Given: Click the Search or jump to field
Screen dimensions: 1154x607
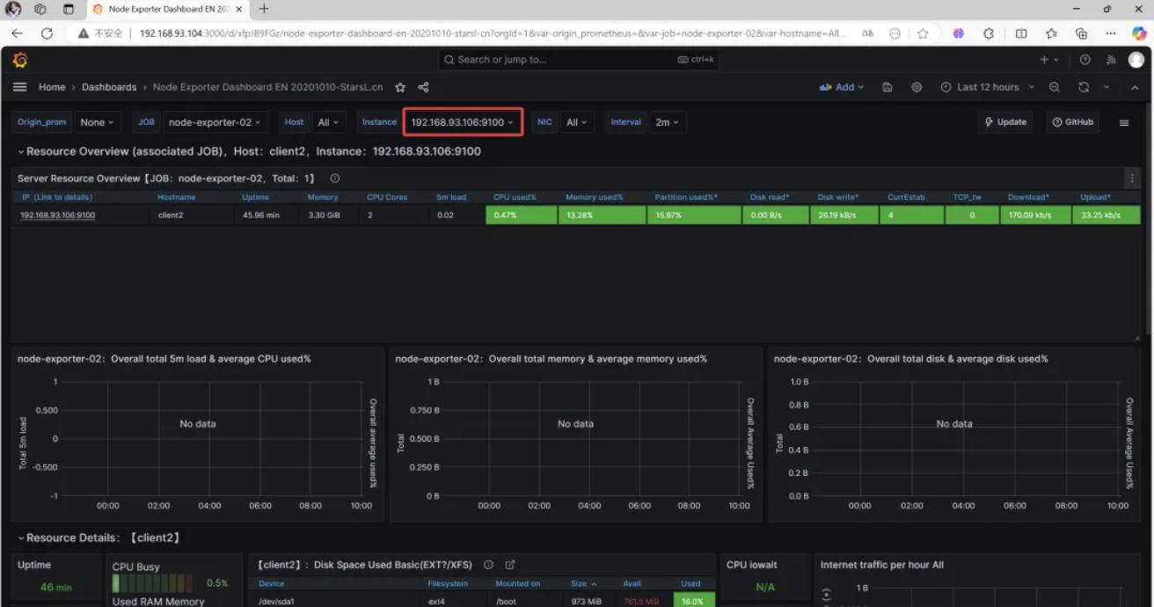Looking at the screenshot, I should 579,60.
